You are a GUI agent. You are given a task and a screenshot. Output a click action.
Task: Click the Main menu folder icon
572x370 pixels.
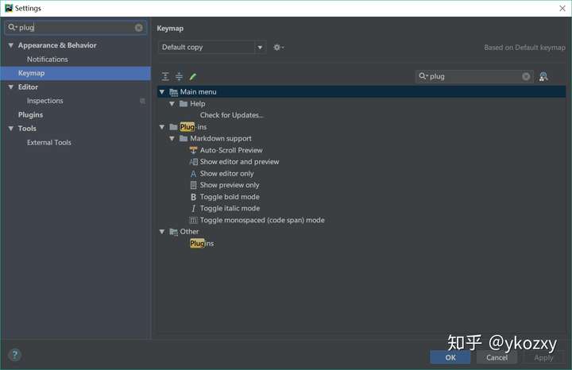coord(174,92)
